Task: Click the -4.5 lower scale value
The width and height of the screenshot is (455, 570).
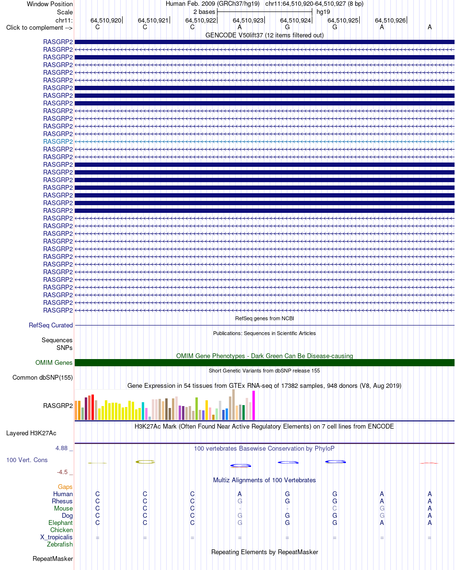Action: click(x=62, y=472)
